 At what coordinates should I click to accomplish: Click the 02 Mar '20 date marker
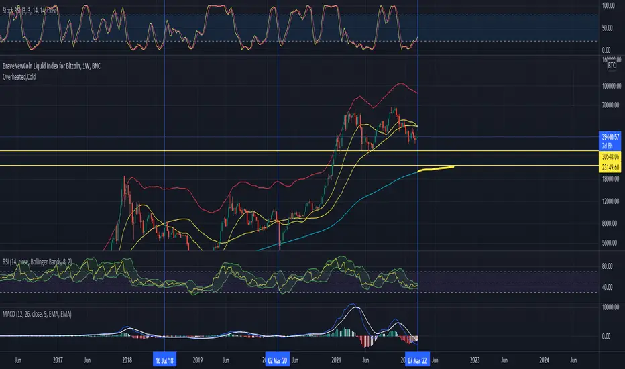tap(278, 361)
